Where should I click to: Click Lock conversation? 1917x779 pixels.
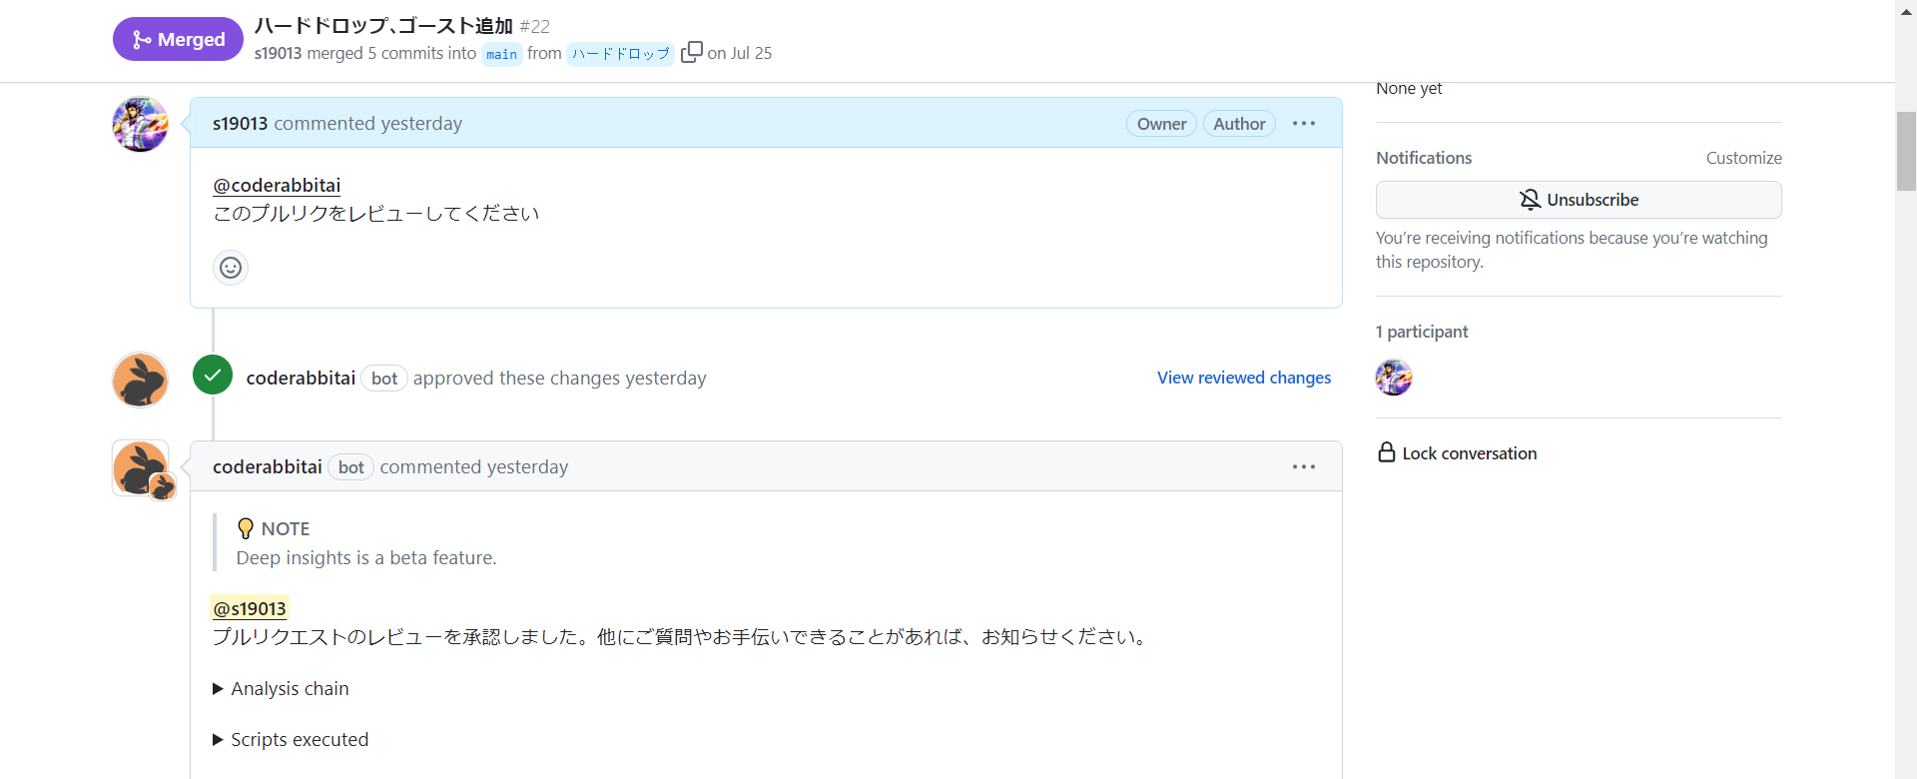(x=1458, y=453)
